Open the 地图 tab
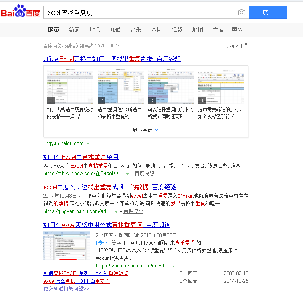The height and width of the screenshot is (298, 303). 197,30
